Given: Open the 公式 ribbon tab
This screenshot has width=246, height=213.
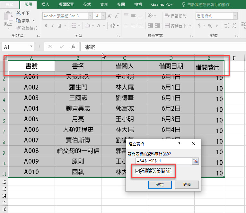Looking at the screenshot, I should pos(87,4).
